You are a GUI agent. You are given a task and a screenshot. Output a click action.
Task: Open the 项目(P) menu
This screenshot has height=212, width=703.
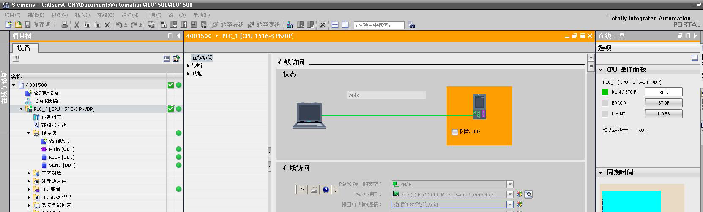(13, 15)
